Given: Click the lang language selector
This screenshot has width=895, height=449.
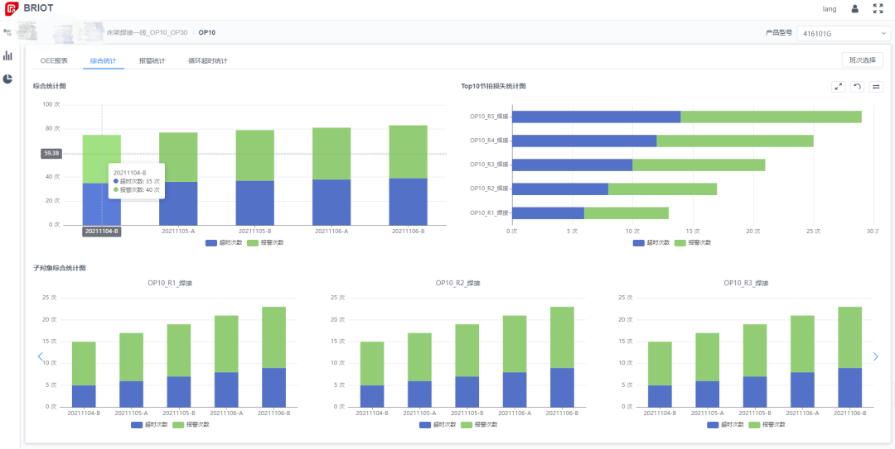Looking at the screenshot, I should [x=829, y=9].
